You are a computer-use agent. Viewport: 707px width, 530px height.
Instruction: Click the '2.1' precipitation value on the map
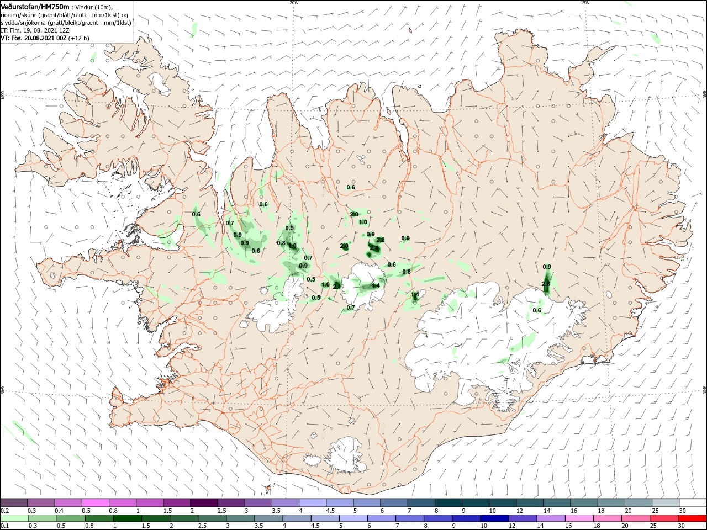tap(337, 286)
